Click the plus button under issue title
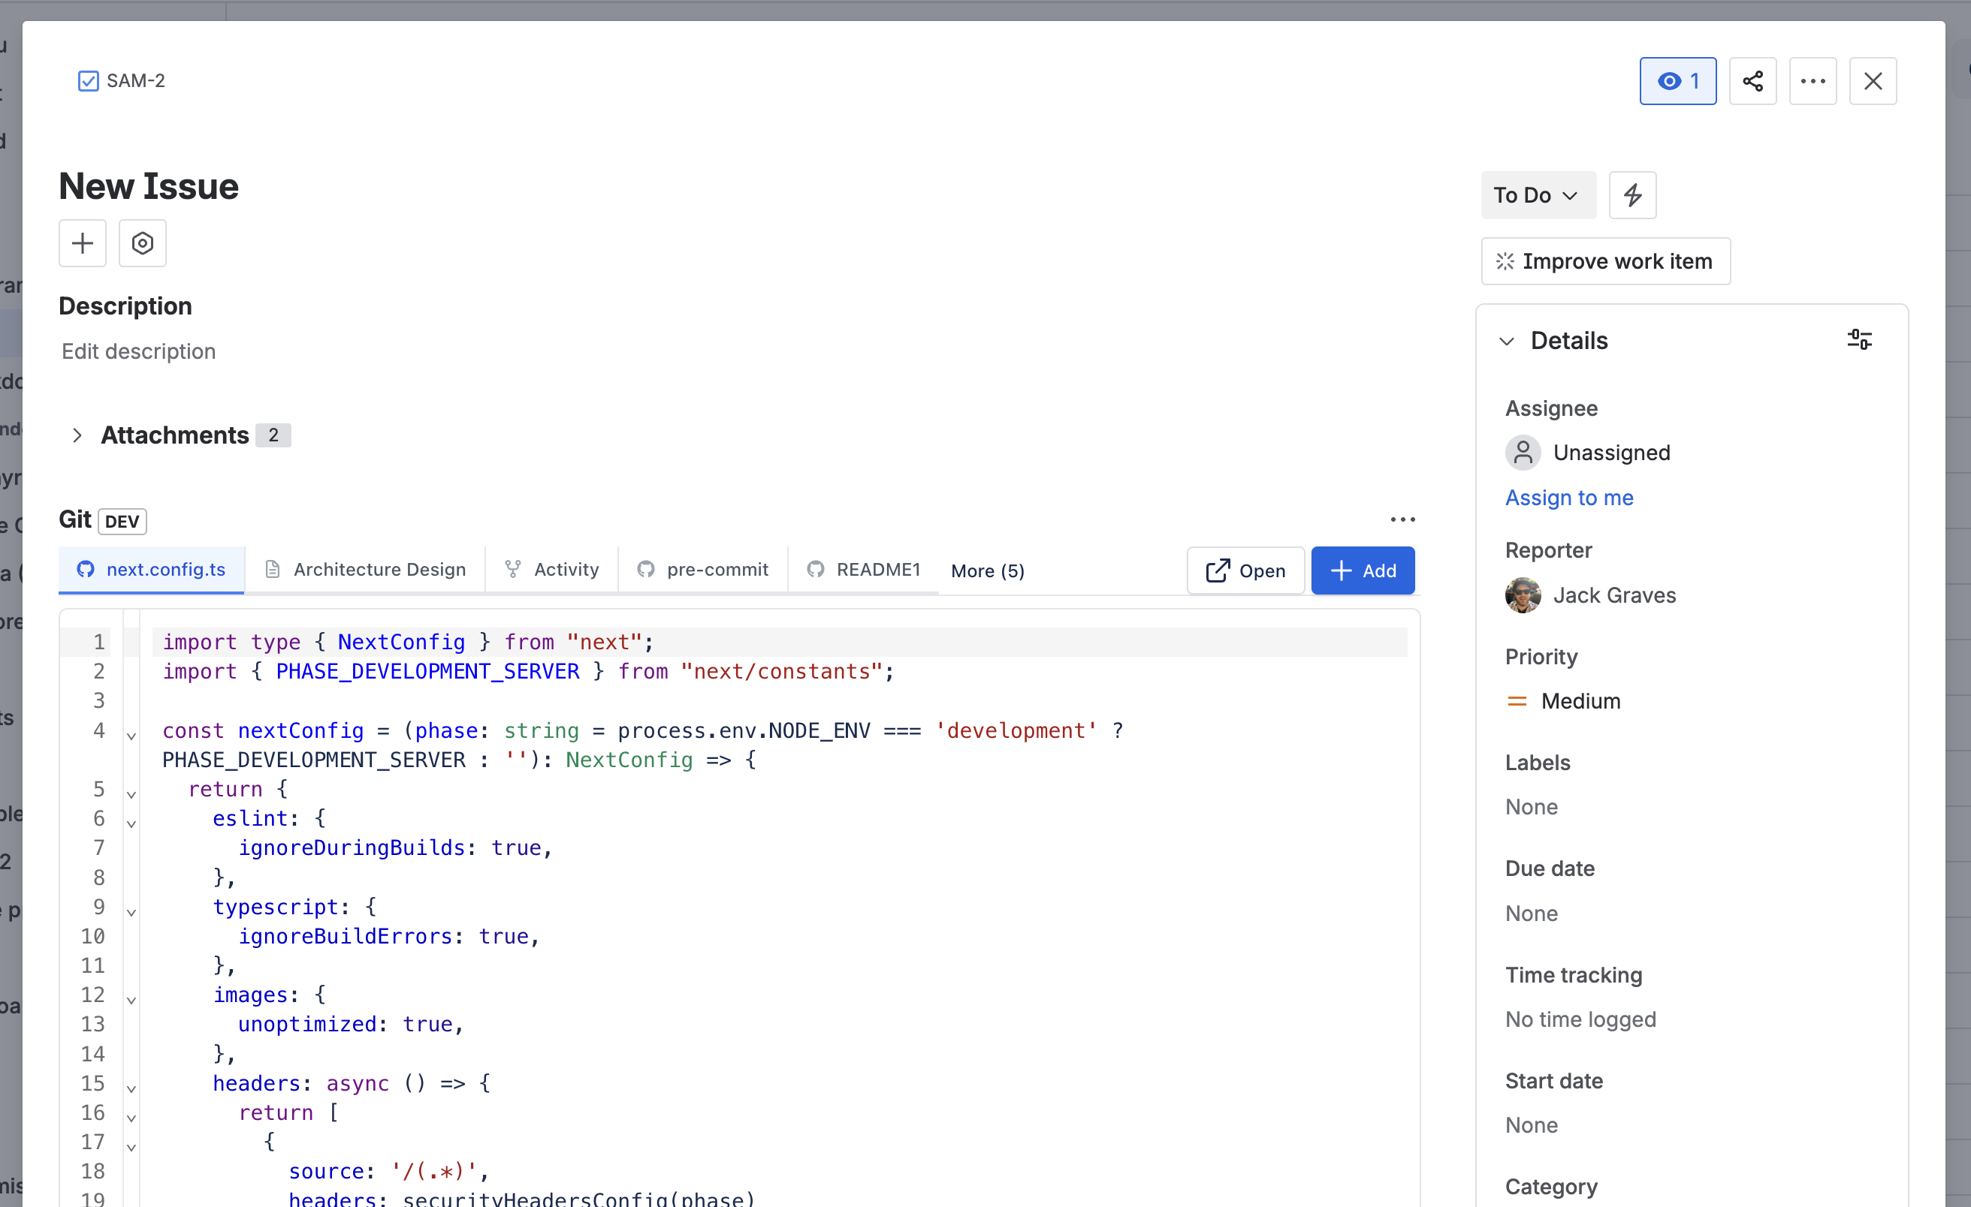The image size is (1971, 1207). [x=83, y=243]
